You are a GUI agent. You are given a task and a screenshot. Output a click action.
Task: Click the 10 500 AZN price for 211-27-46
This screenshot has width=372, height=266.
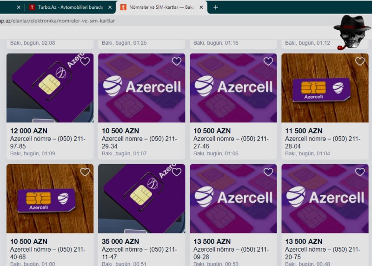212,131
